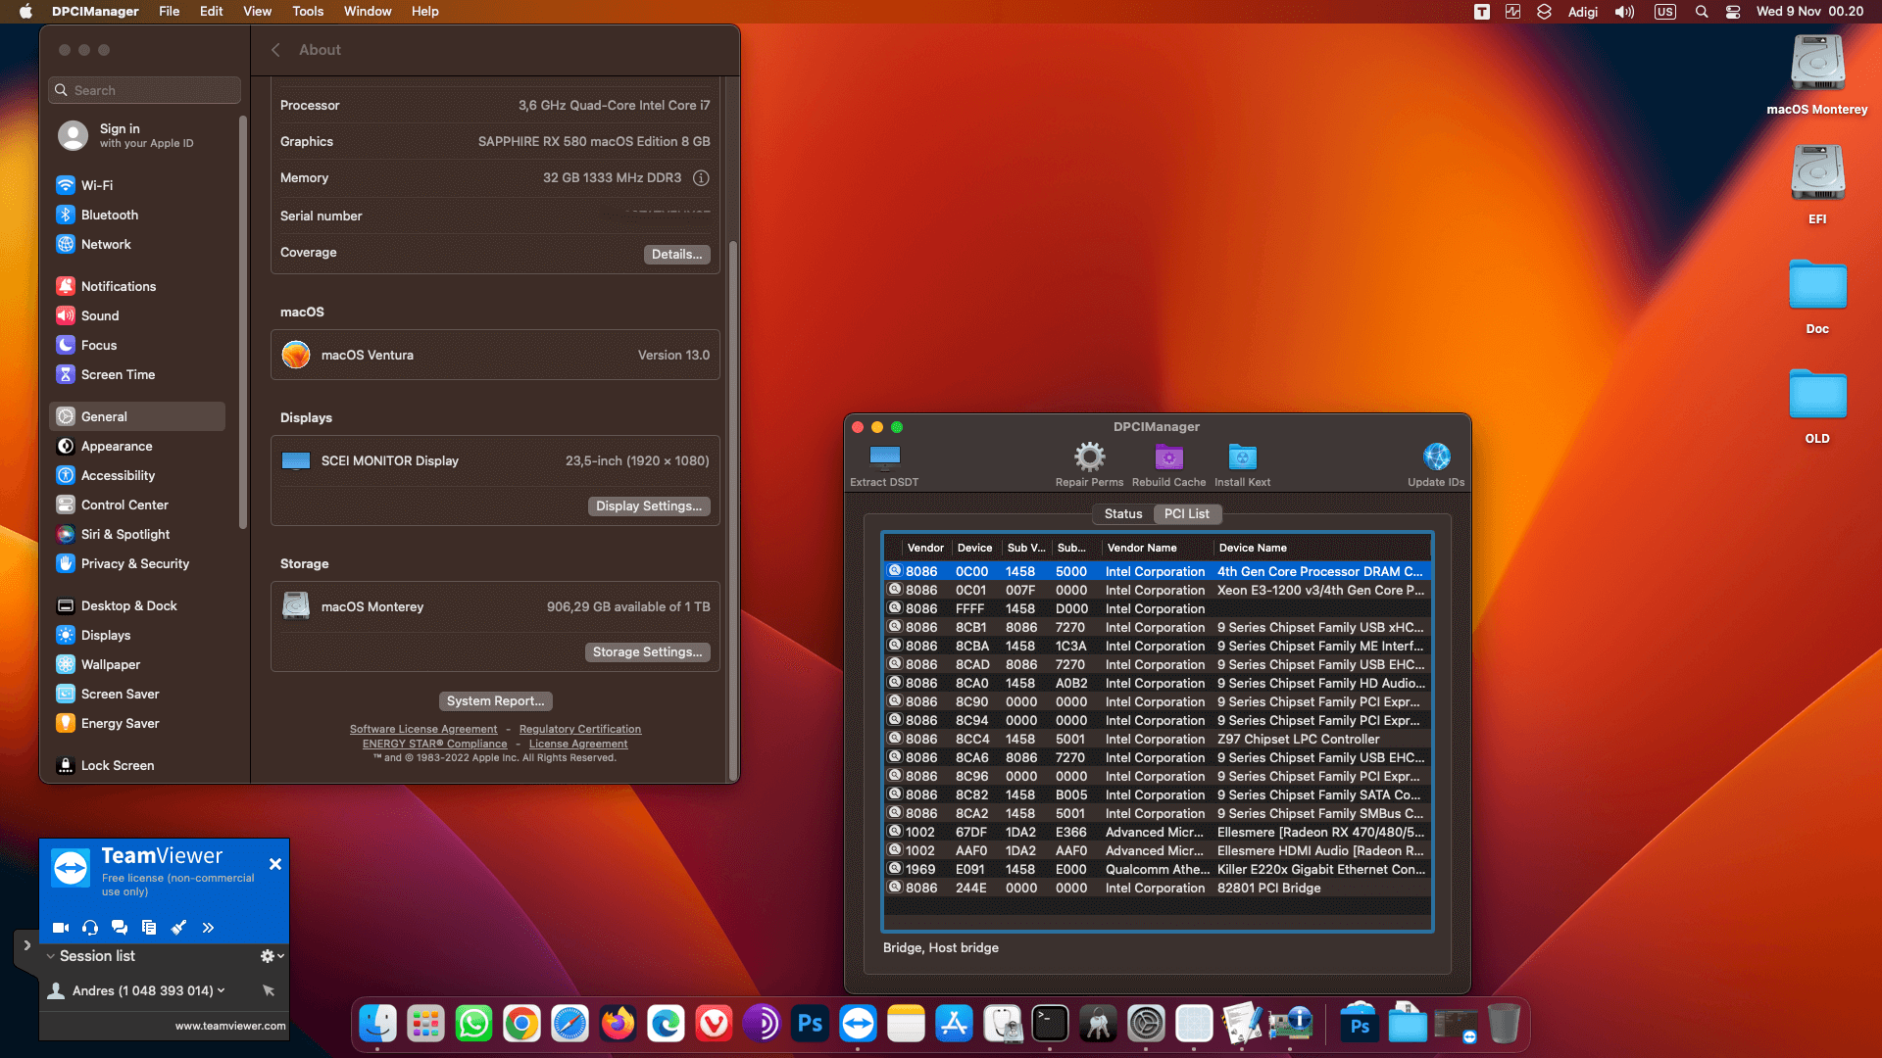
Task: Open Photoshop from the Dock
Action: [810, 1024]
